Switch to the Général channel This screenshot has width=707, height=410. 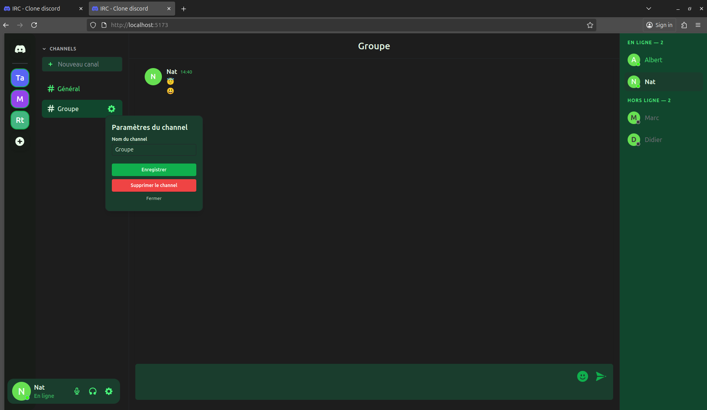point(68,89)
